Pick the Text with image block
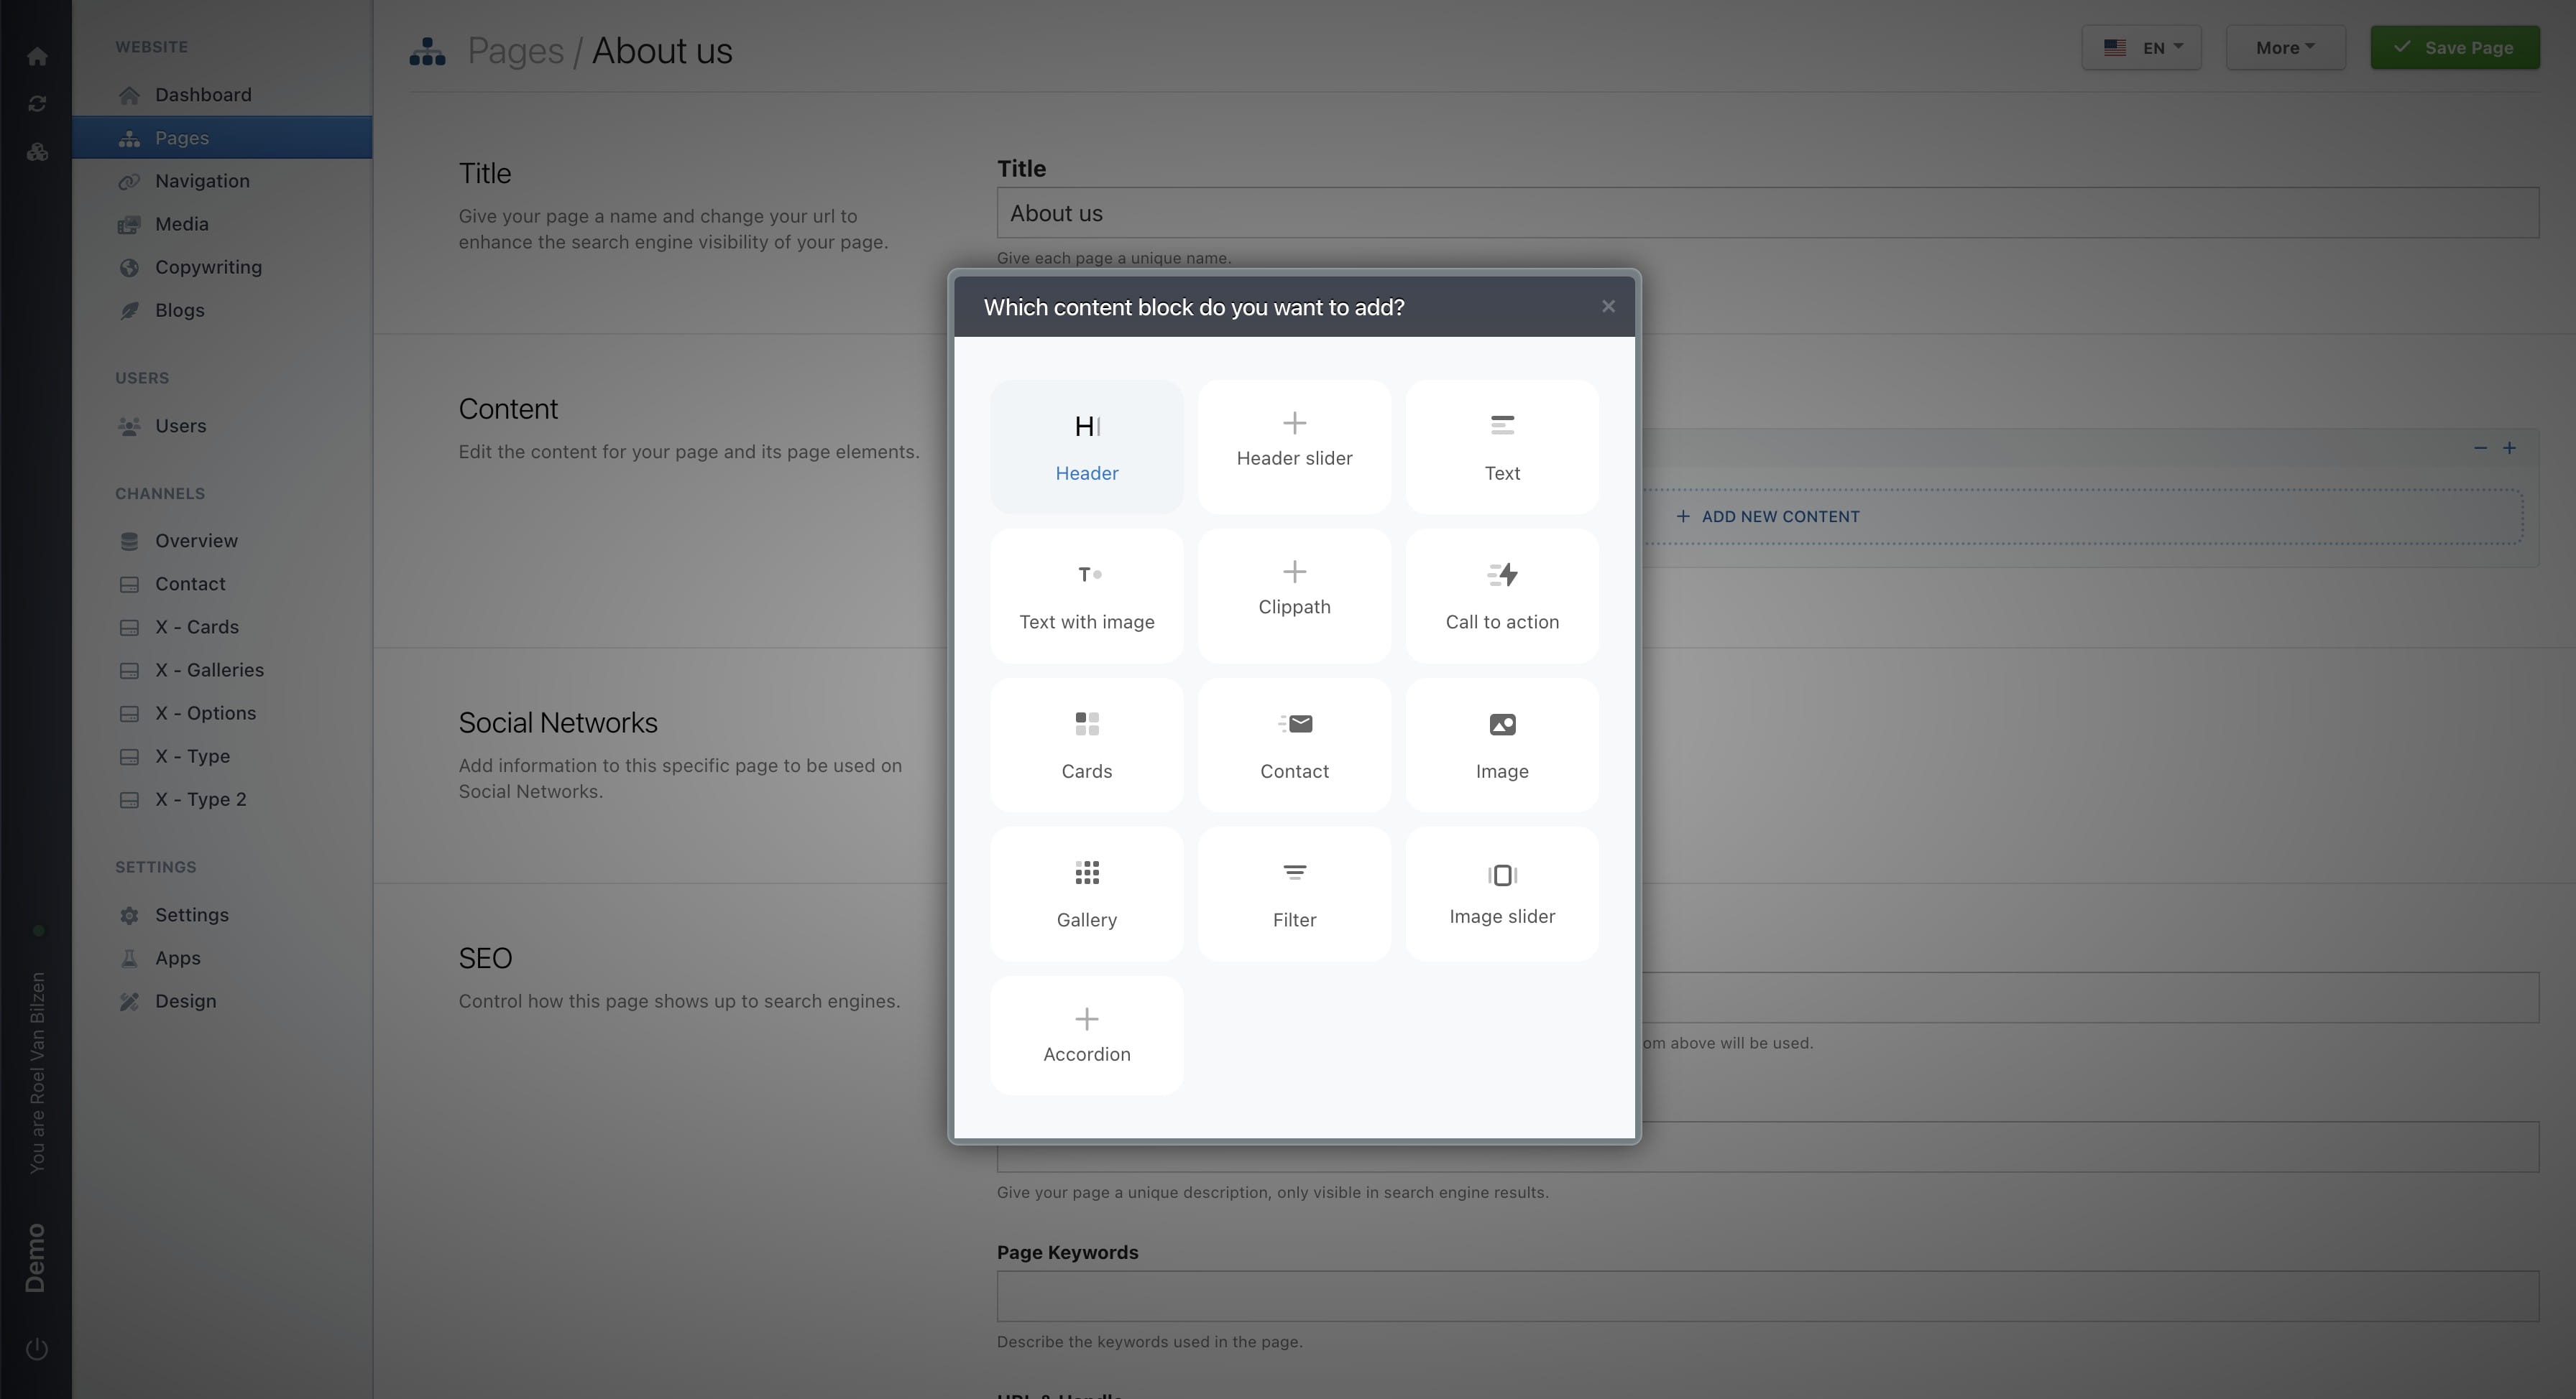Image resolution: width=2576 pixels, height=1399 pixels. (x=1086, y=595)
